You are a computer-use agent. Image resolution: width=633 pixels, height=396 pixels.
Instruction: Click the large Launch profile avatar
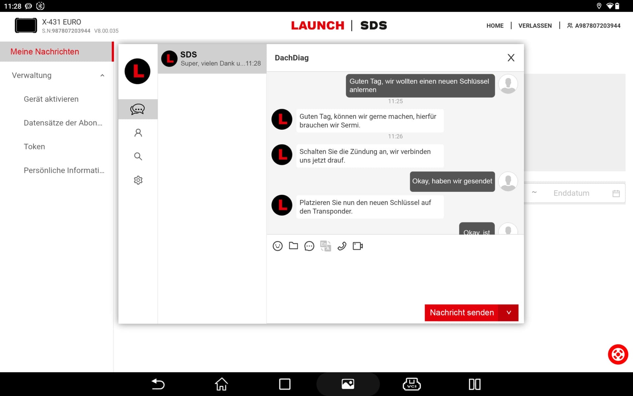click(137, 71)
